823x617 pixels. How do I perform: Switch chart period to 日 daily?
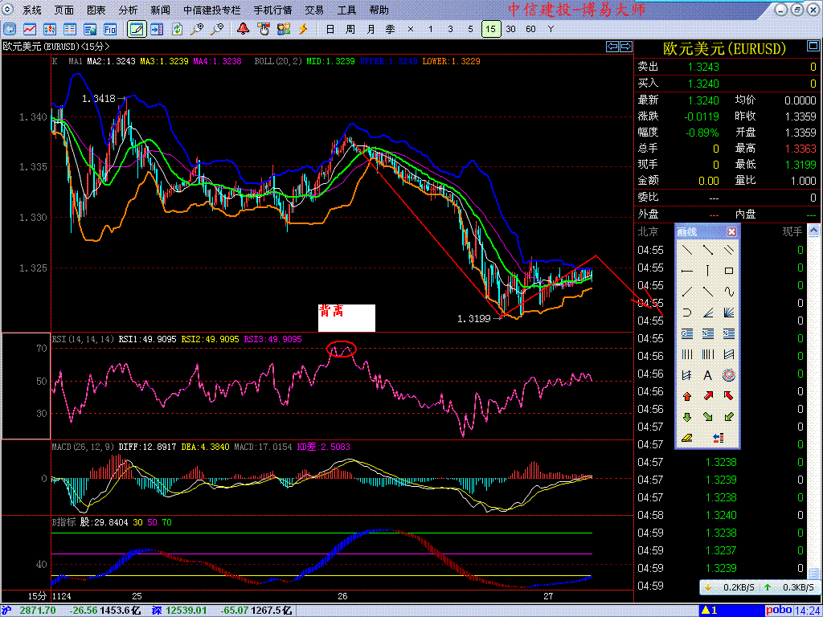pos(330,29)
